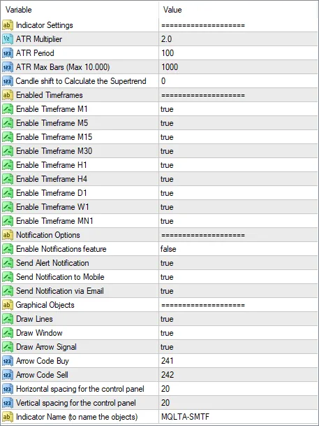319x426 pixels.
Task: Click the icon beside Send Notification to Mobile
Action: (8, 277)
